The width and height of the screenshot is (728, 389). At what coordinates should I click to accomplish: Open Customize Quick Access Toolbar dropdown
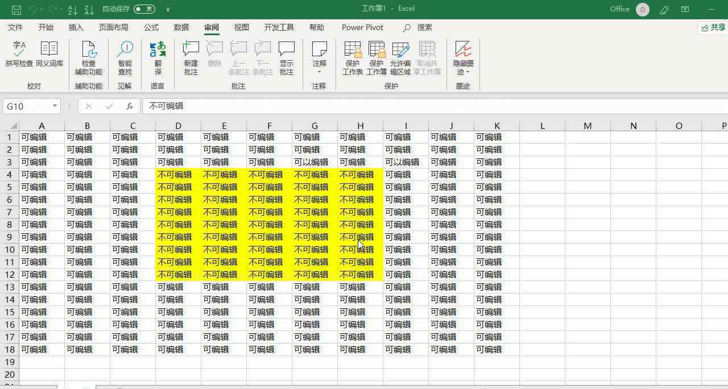click(x=168, y=9)
